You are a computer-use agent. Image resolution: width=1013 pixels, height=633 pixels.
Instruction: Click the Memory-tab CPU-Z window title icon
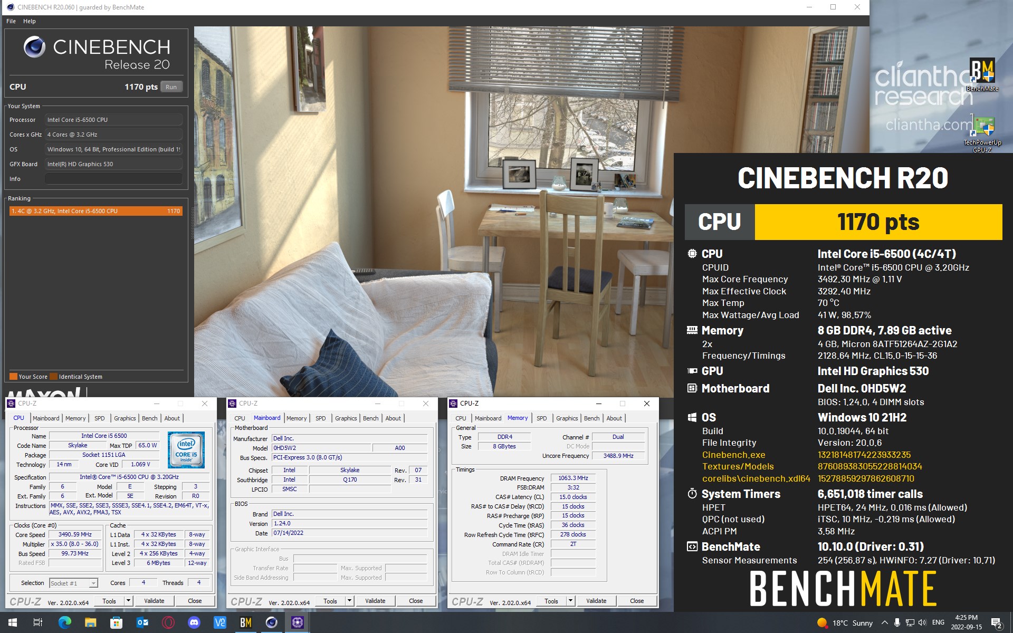(453, 404)
